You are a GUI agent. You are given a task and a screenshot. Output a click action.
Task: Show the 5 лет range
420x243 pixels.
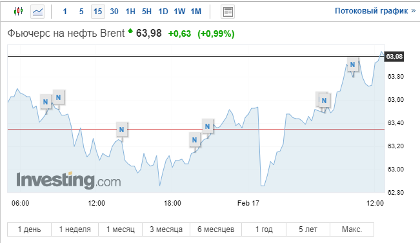pyautogui.click(x=308, y=229)
